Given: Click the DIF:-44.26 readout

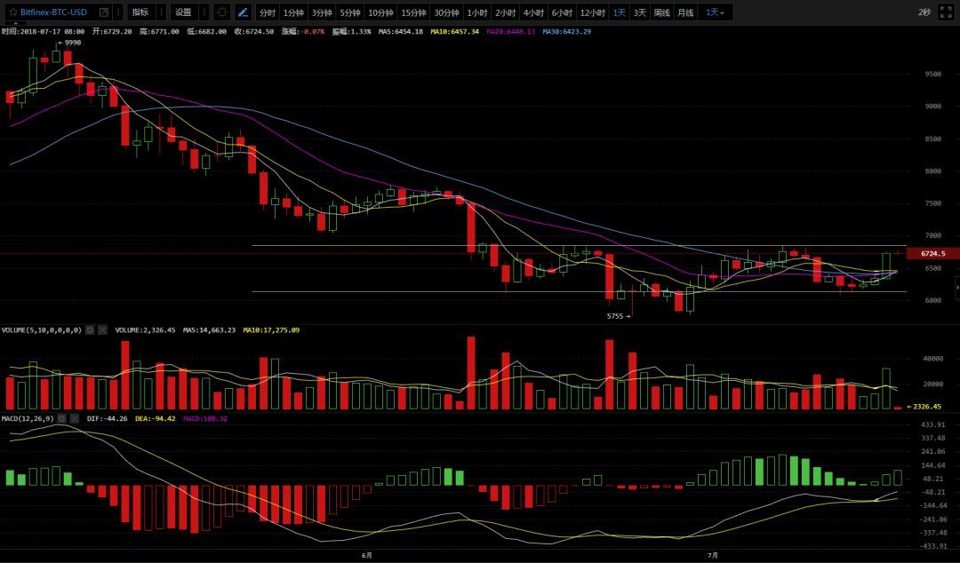Looking at the screenshot, I should click(x=108, y=418).
